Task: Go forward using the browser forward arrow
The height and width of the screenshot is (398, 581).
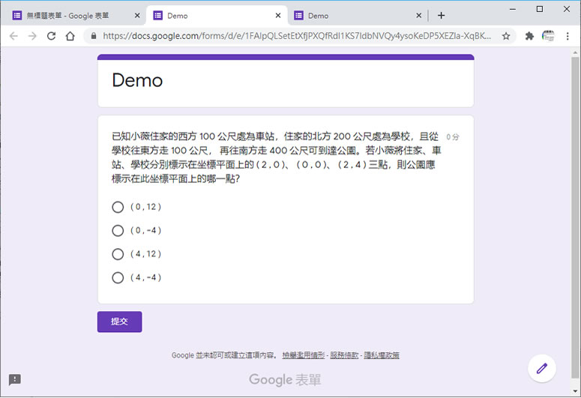Action: tap(32, 36)
